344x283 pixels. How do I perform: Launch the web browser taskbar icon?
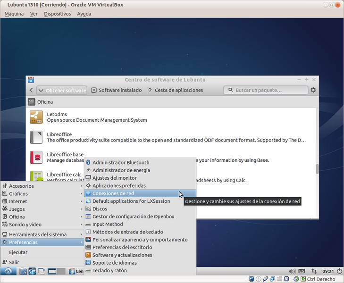tap(32, 271)
